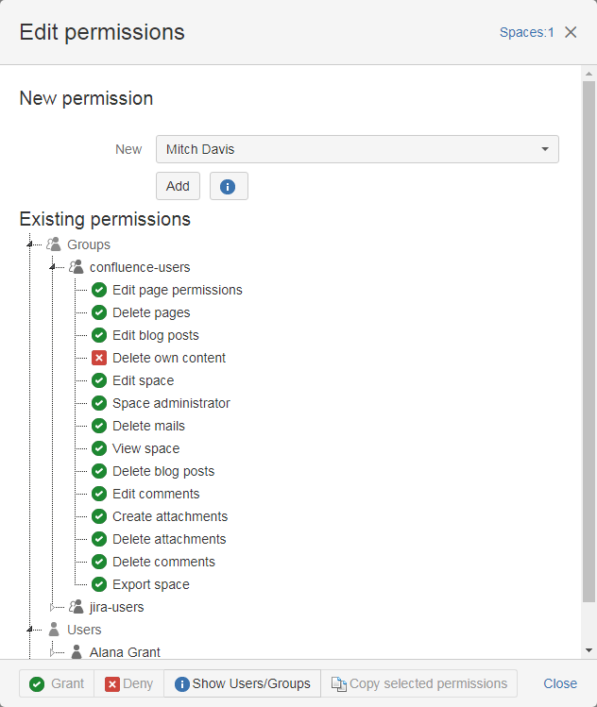Click the scrollbar down arrow
The image size is (597, 707).
tap(589, 650)
